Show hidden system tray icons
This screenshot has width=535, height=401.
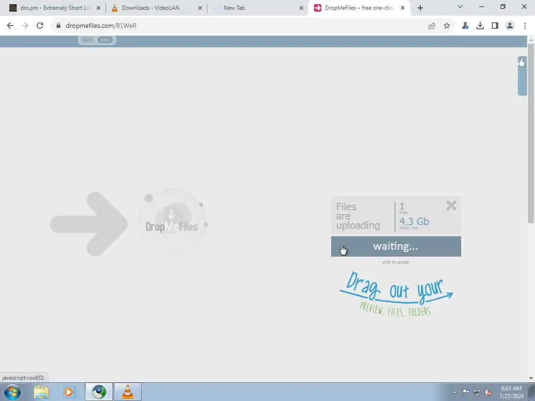(454, 393)
